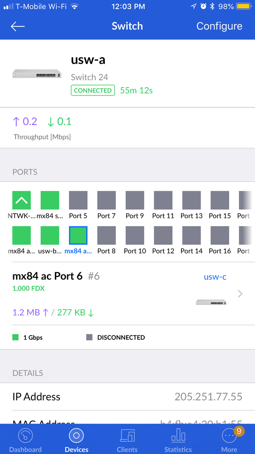
Task: Tap the notification badge showing 9
Action: (239, 431)
